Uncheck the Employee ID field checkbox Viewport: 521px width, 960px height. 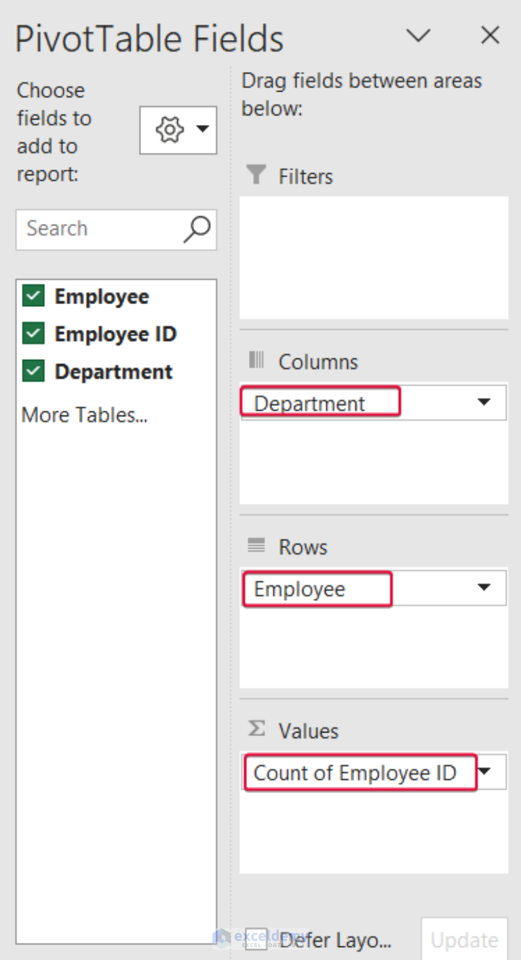(33, 333)
